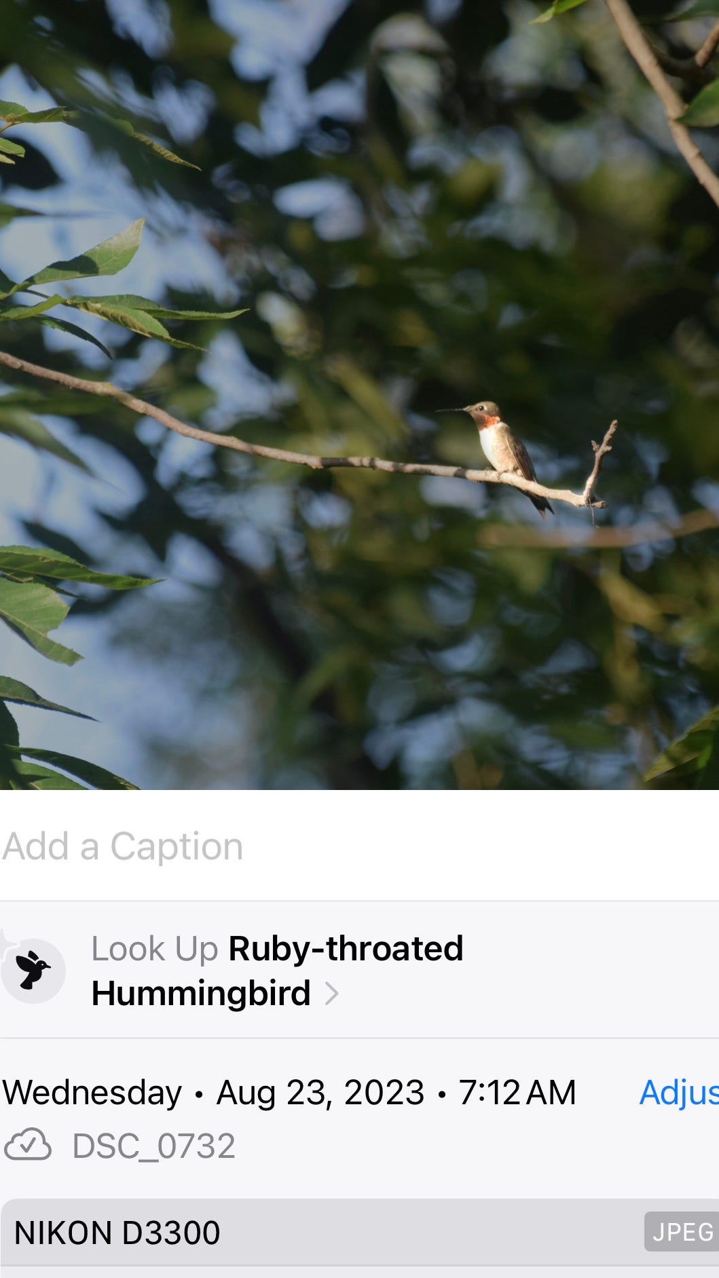This screenshot has width=719, height=1278.
Task: Tap the bird Visual Look Up icon
Action: [x=33, y=971]
